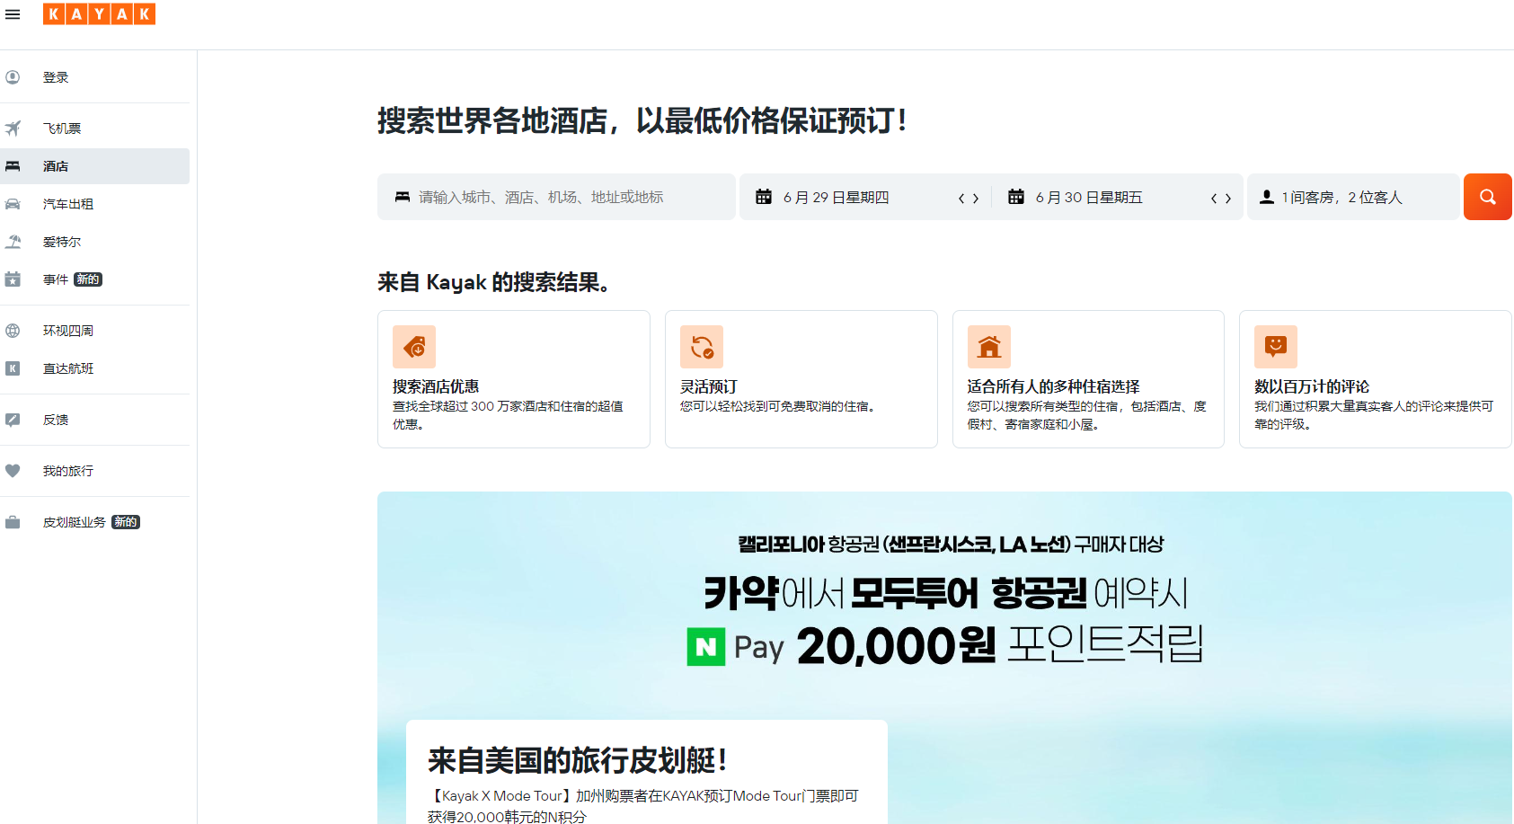The image size is (1514, 824).
Task: Open the KAYAK logo homepage
Action: tap(99, 13)
